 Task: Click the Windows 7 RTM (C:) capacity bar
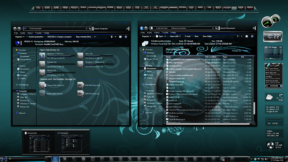(x=61, y=56)
